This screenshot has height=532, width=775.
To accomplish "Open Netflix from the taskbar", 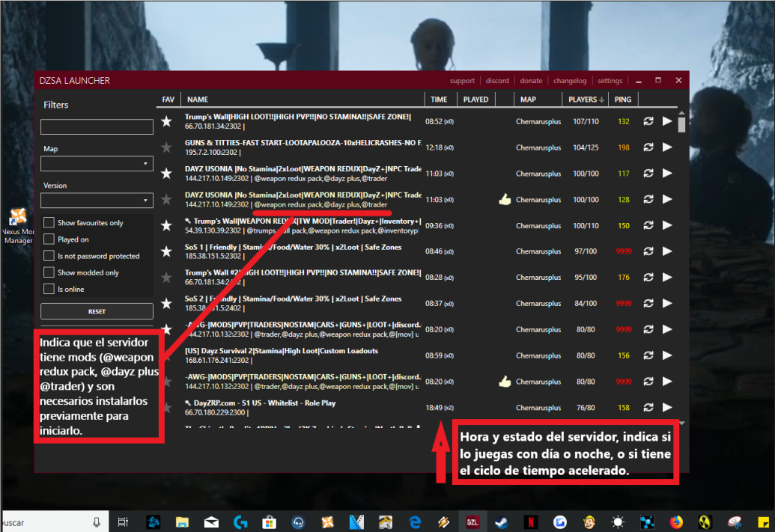I will [531, 522].
